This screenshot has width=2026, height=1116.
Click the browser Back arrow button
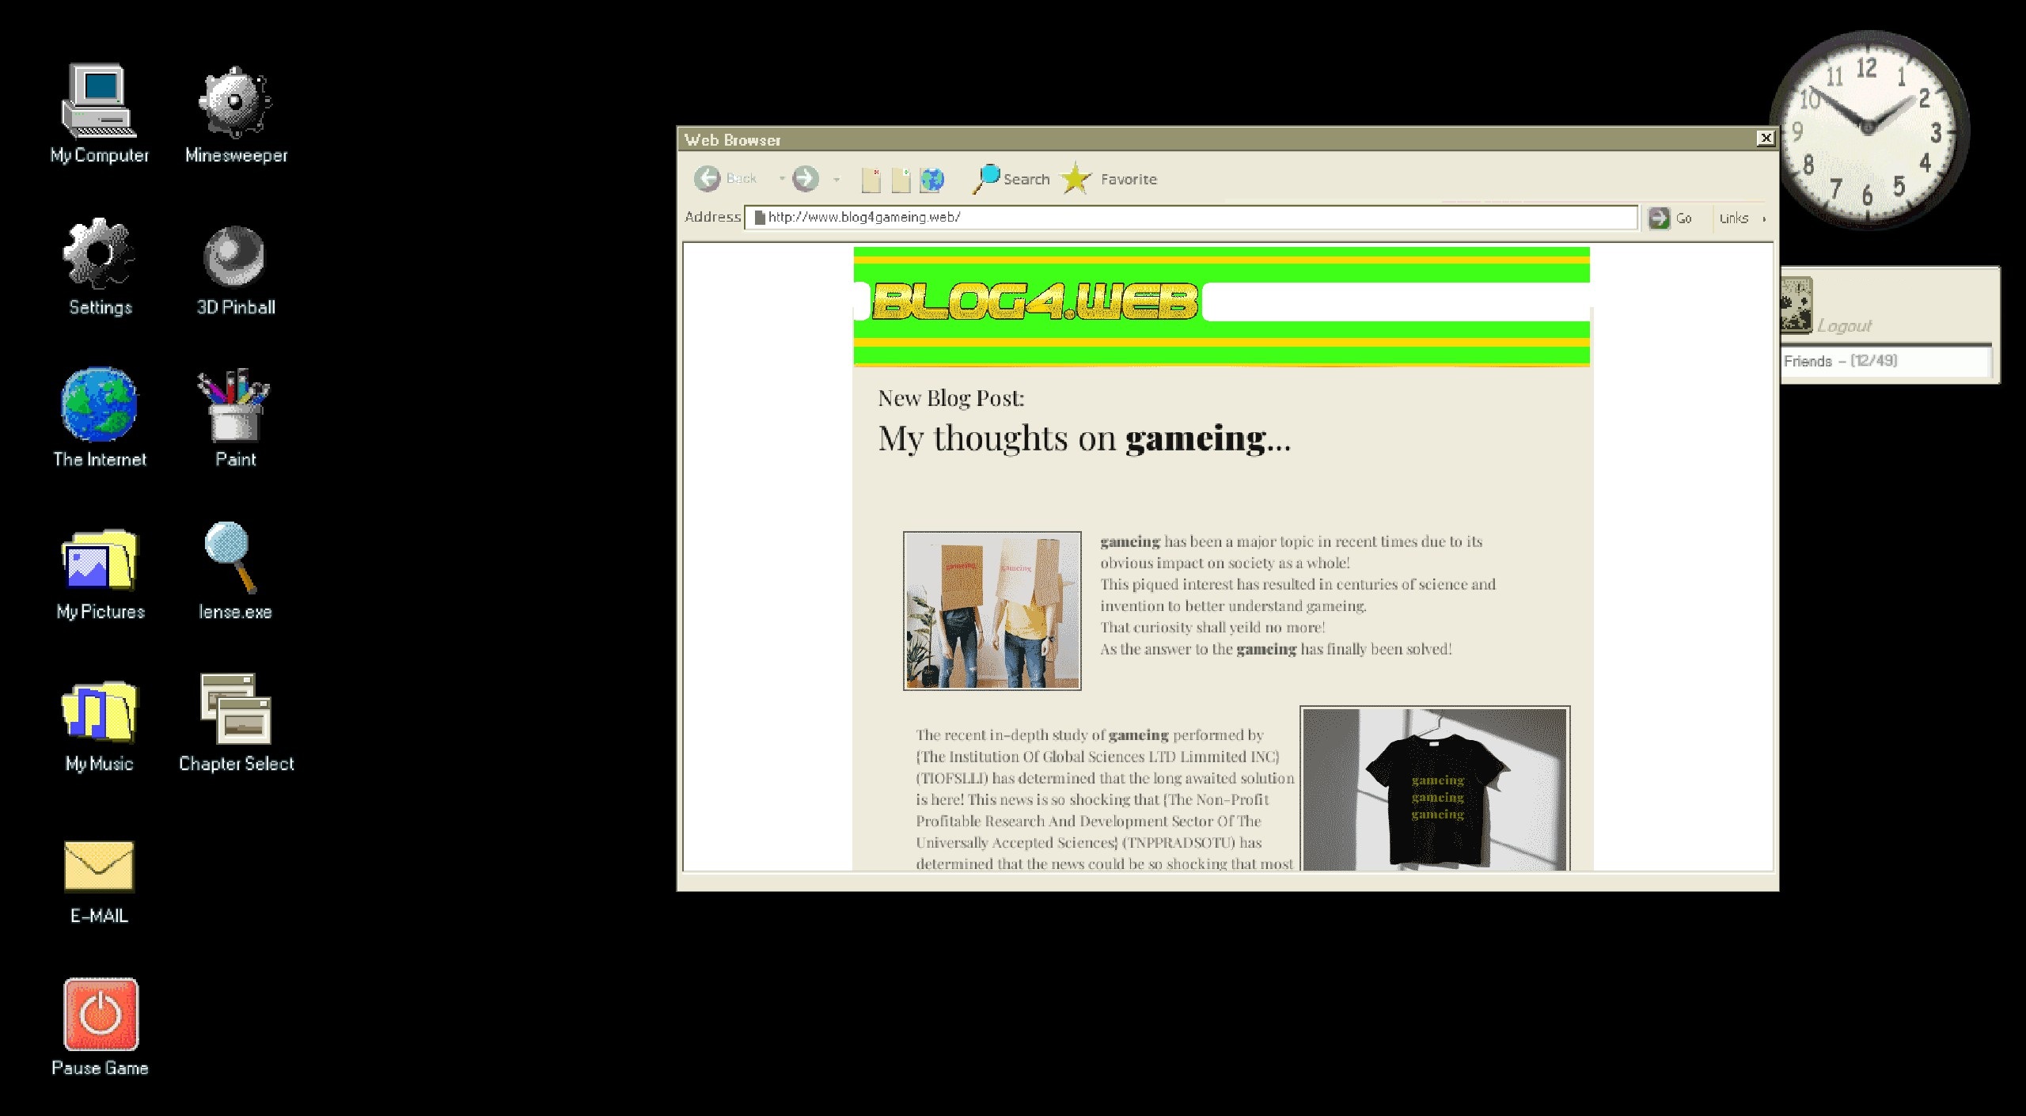click(707, 179)
